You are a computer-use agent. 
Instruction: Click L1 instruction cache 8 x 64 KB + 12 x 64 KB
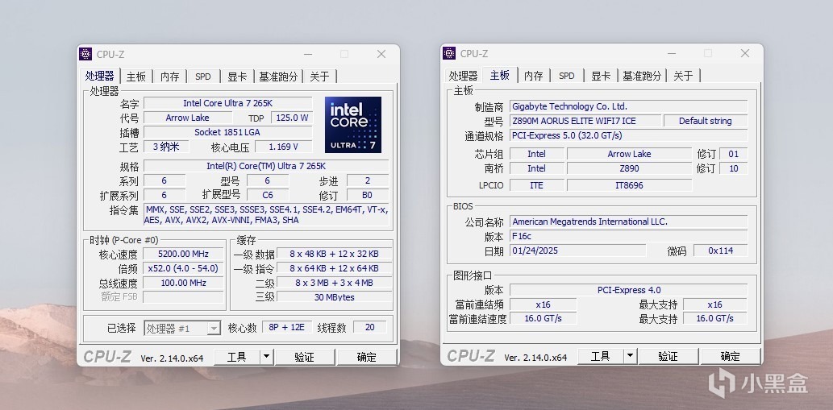pyautogui.click(x=334, y=268)
